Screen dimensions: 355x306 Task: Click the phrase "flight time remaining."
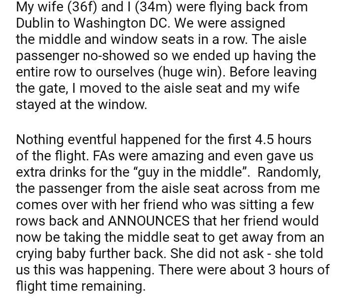click(81, 286)
